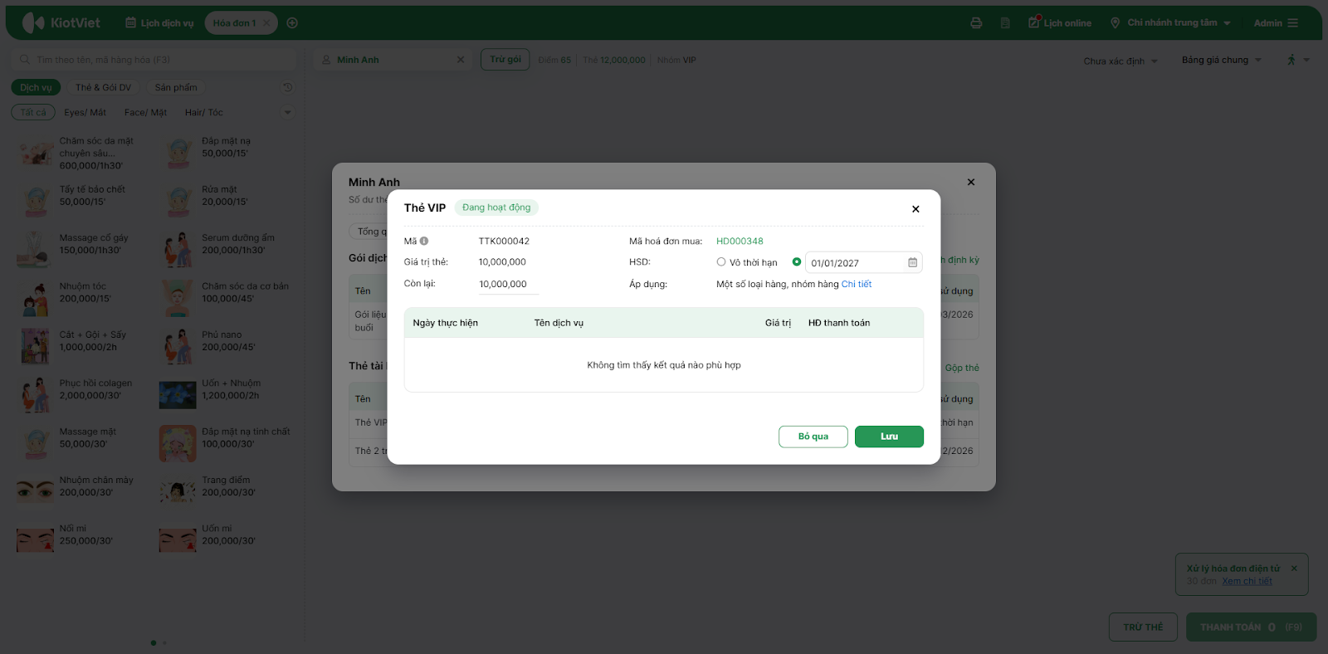The width and height of the screenshot is (1328, 654).
Task: Click the Lưu button
Action: (889, 437)
